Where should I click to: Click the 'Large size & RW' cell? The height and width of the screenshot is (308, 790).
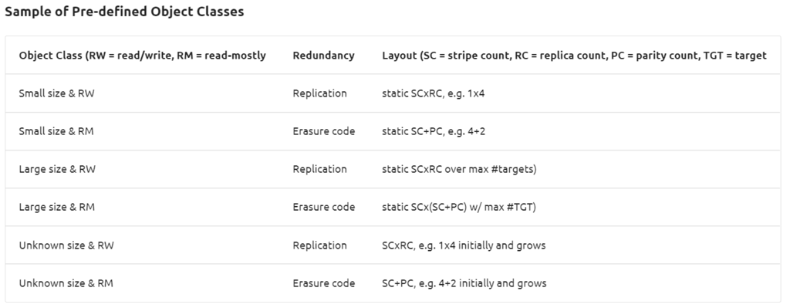coord(57,169)
